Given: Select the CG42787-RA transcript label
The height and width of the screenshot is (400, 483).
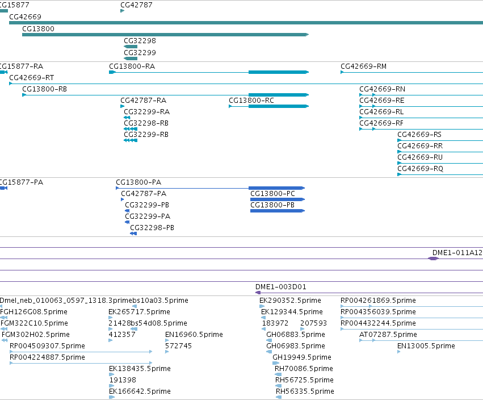Looking at the screenshot, I should 143,101.
